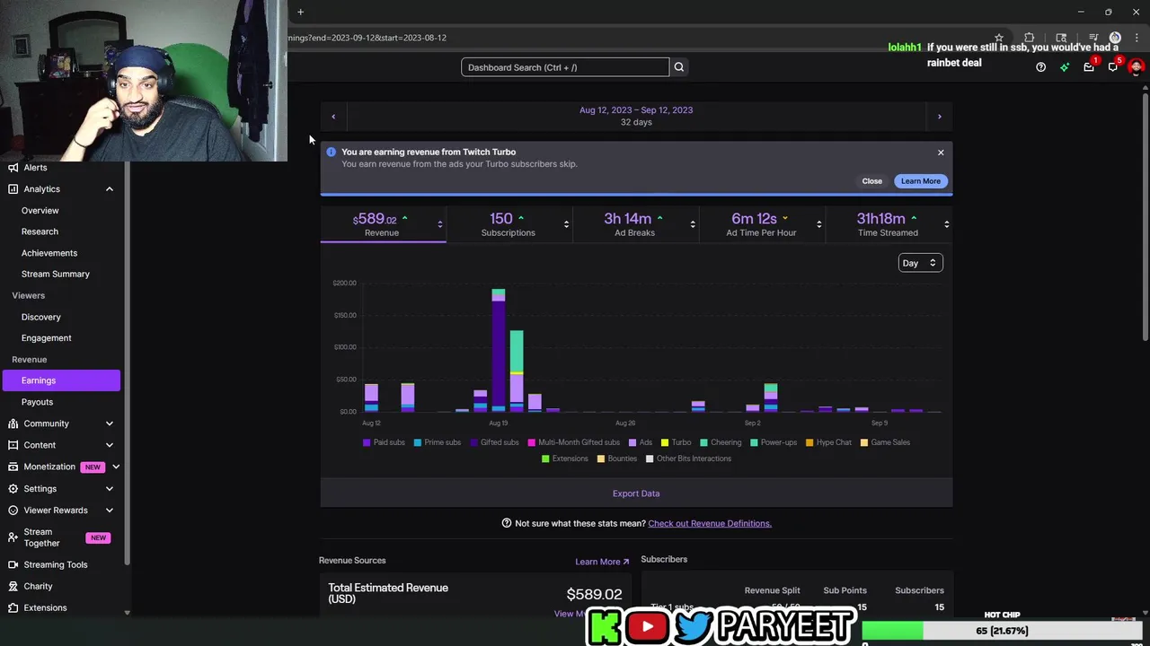Bookmark page with the star icon
This screenshot has height=646, width=1150.
998,38
